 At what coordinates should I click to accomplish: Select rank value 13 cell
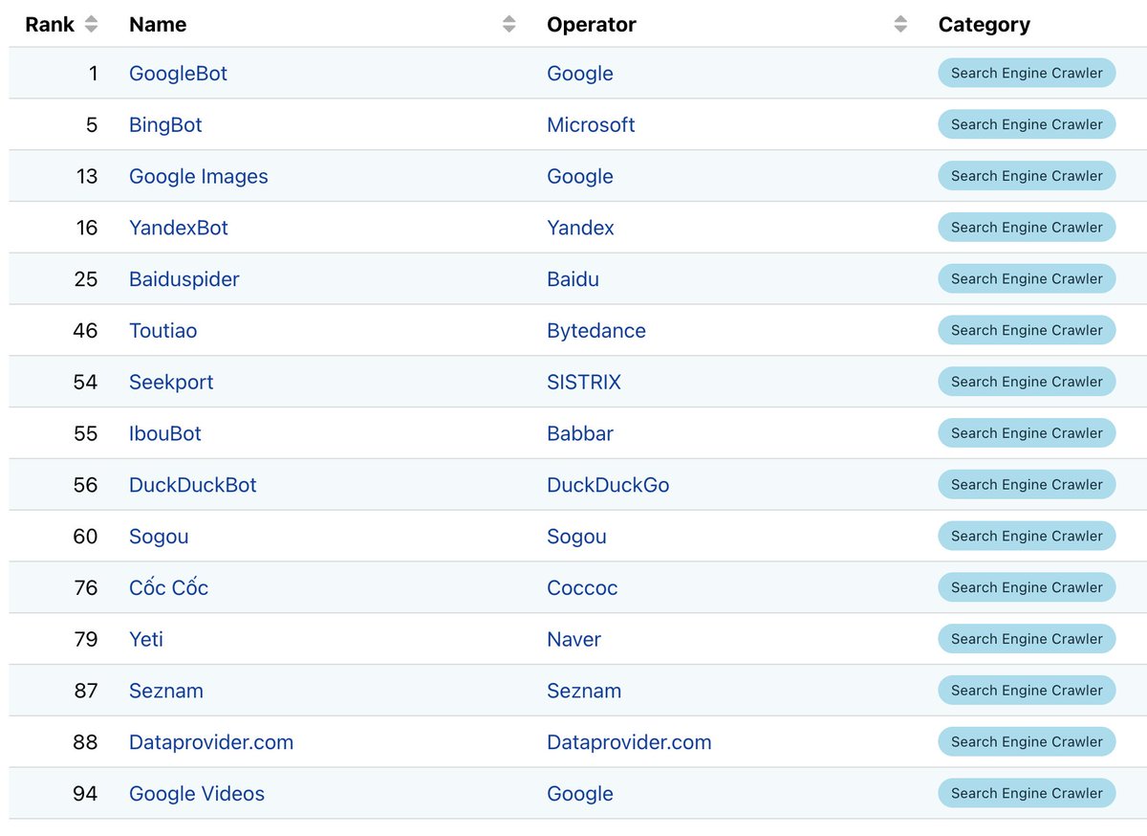coord(87,177)
